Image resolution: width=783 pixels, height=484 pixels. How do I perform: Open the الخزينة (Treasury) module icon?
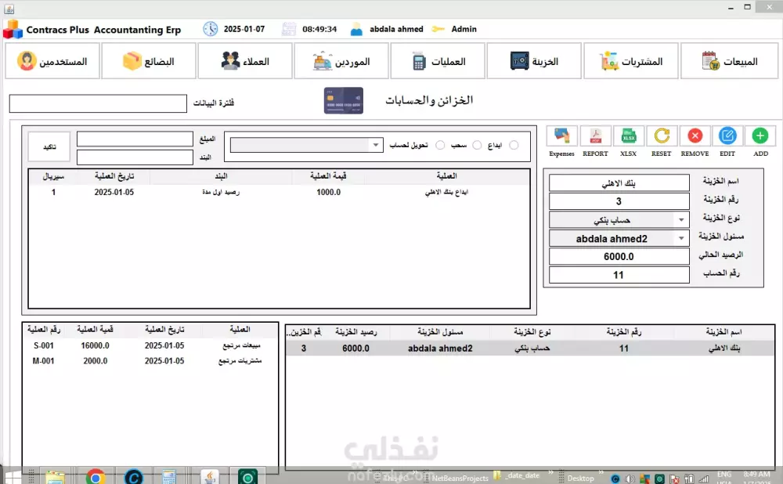(534, 60)
